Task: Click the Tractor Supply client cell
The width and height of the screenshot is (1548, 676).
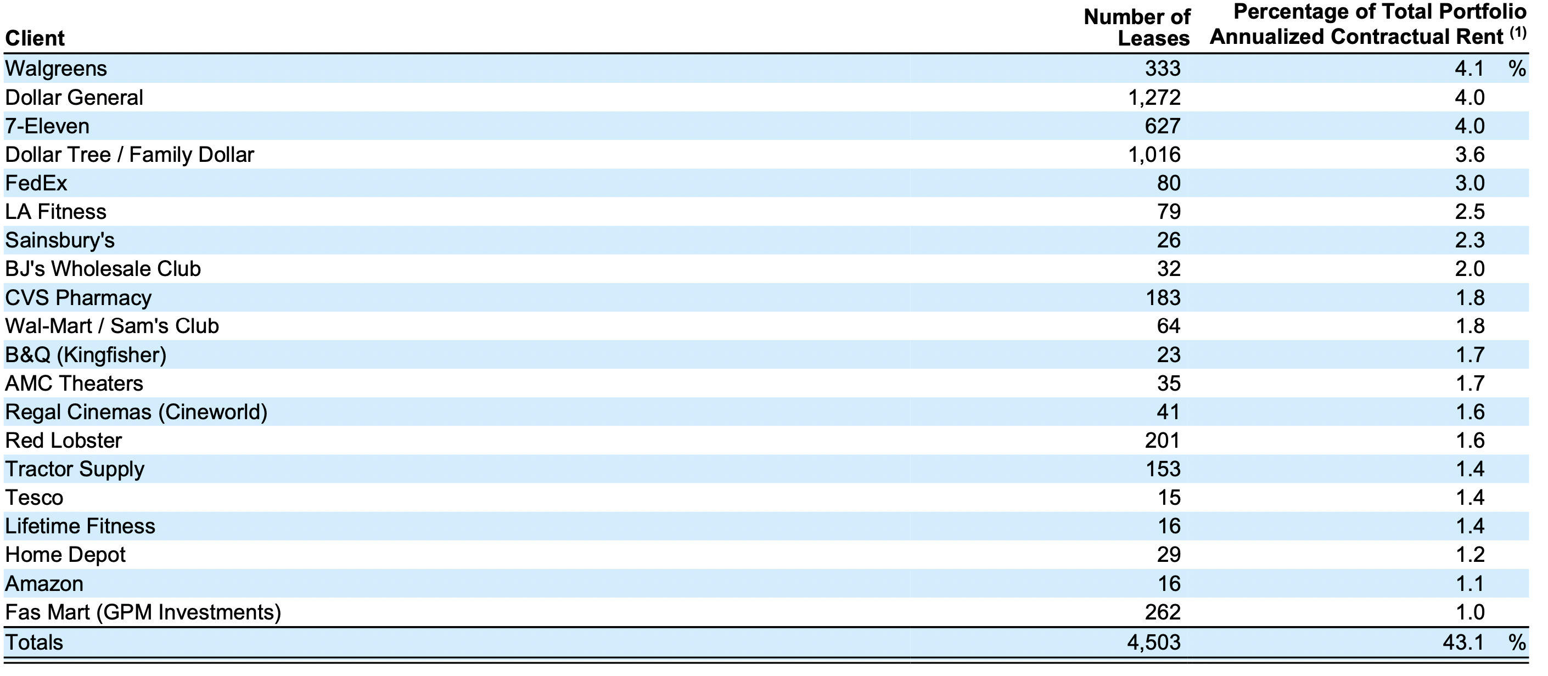Action: tap(75, 469)
